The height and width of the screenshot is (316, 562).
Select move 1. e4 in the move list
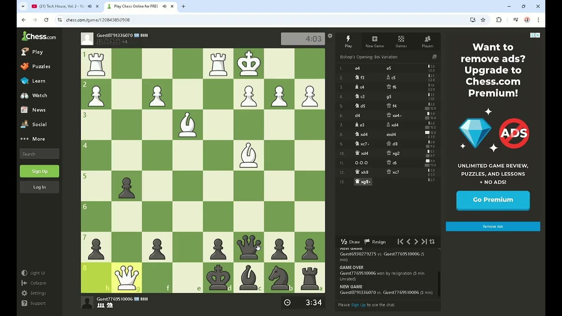pos(357,68)
